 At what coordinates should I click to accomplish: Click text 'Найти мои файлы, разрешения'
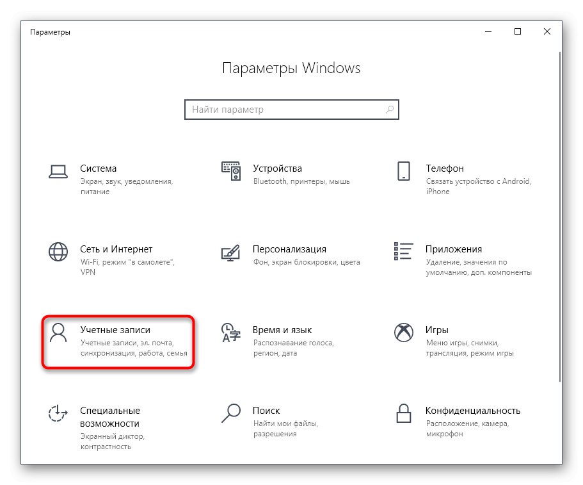click(x=285, y=429)
